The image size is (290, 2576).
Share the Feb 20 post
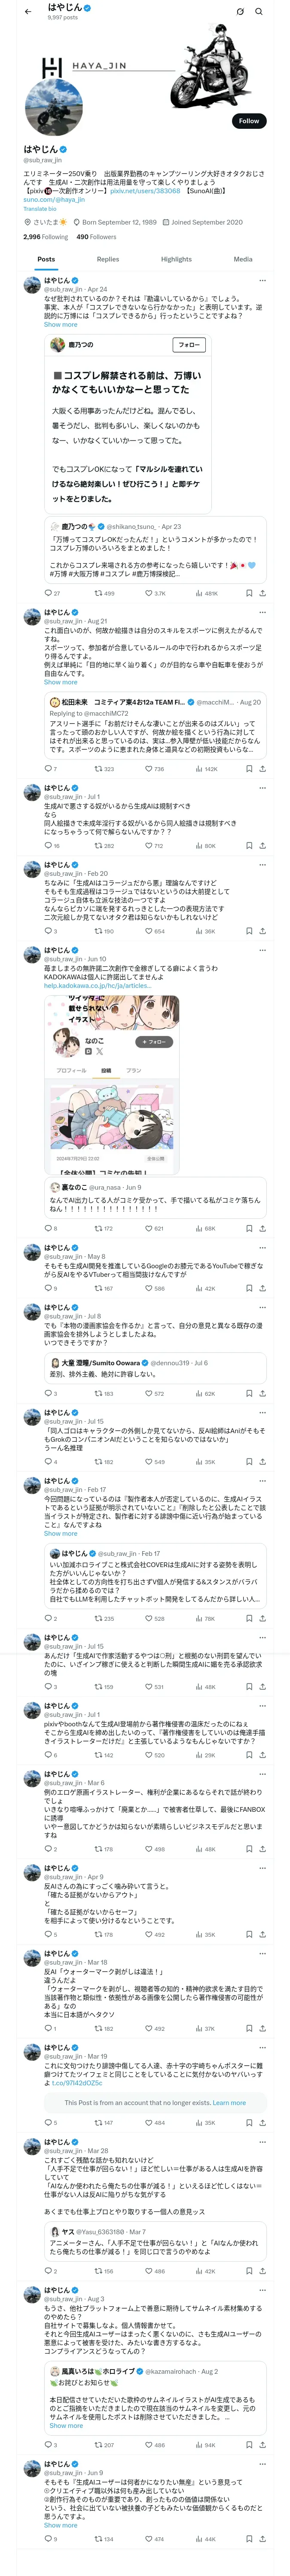(x=262, y=931)
